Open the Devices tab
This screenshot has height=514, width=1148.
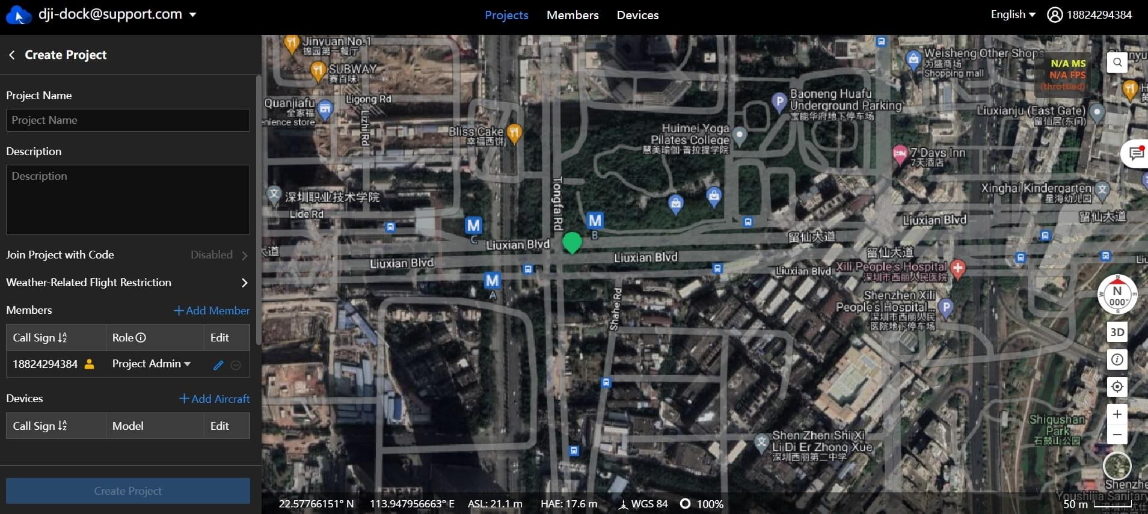[637, 15]
